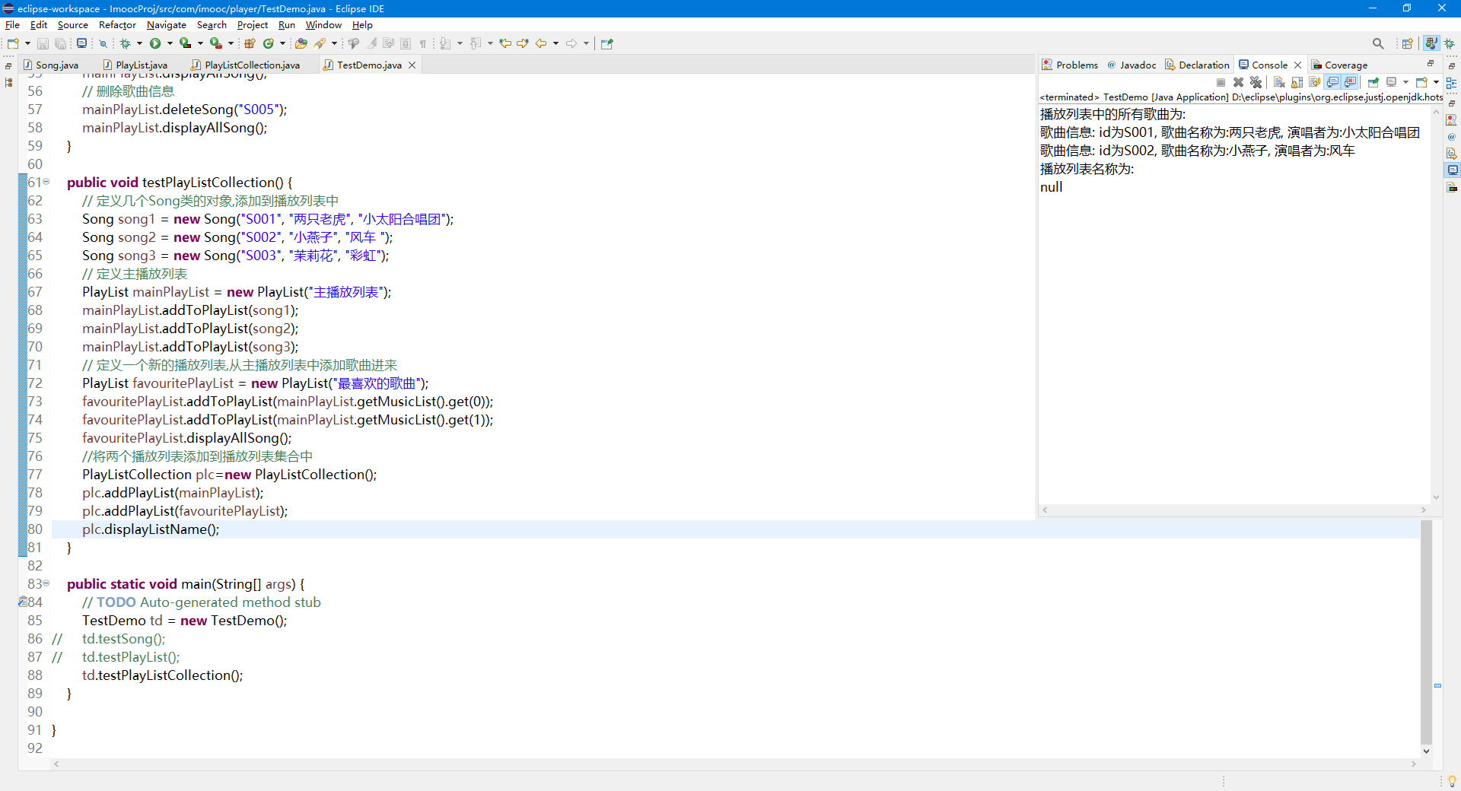Toggle show console on standard output change
1461x791 pixels.
click(x=1332, y=82)
